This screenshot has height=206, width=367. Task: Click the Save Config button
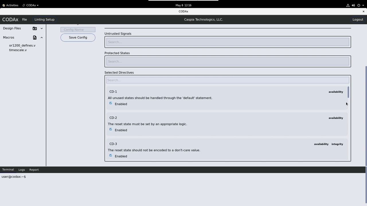[78, 37]
